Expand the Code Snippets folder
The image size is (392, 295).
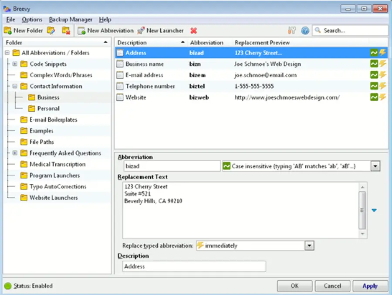15,64
